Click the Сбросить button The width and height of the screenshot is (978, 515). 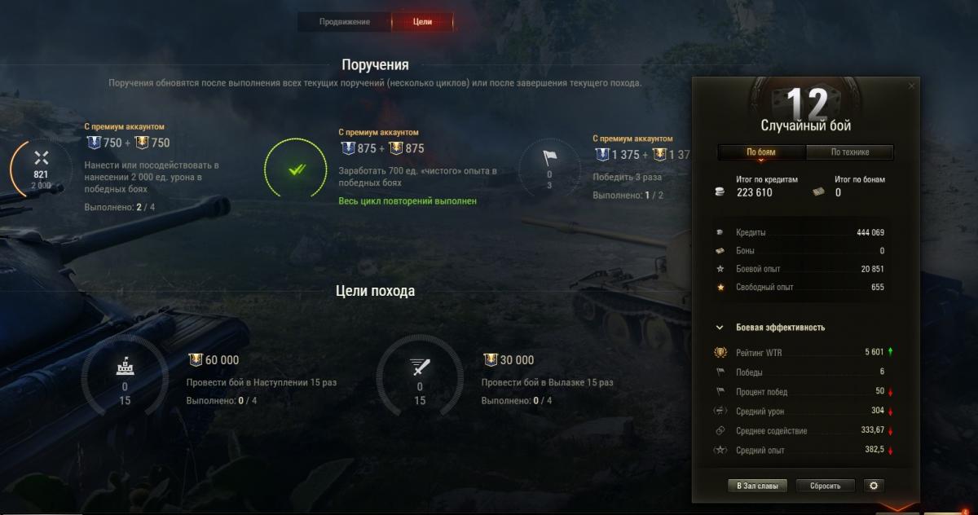826,486
